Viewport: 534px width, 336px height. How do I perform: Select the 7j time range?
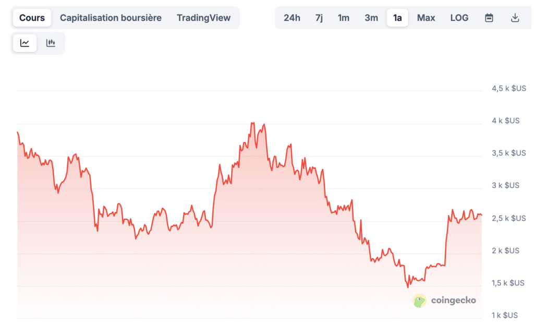tap(319, 18)
